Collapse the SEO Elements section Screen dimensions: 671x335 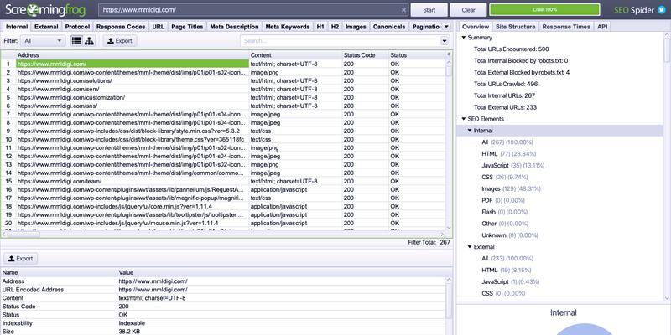coord(464,119)
